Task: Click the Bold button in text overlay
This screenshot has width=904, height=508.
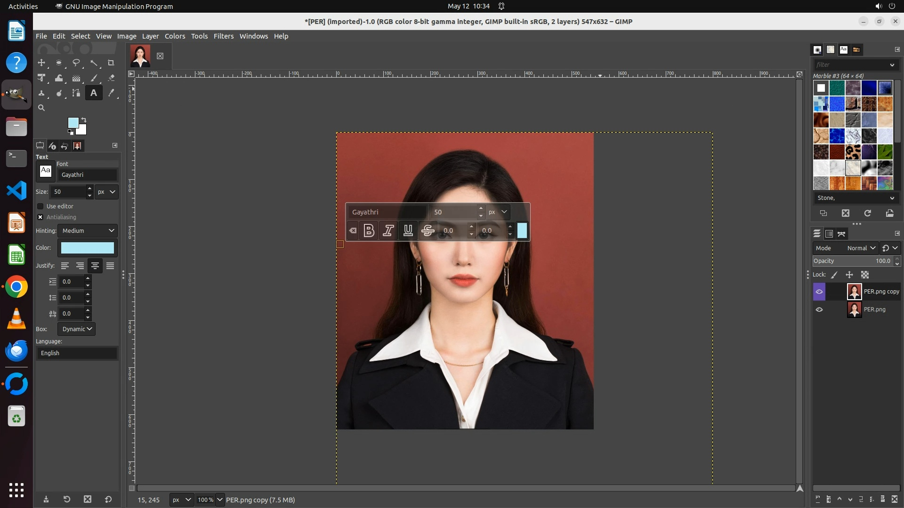Action: (x=369, y=230)
